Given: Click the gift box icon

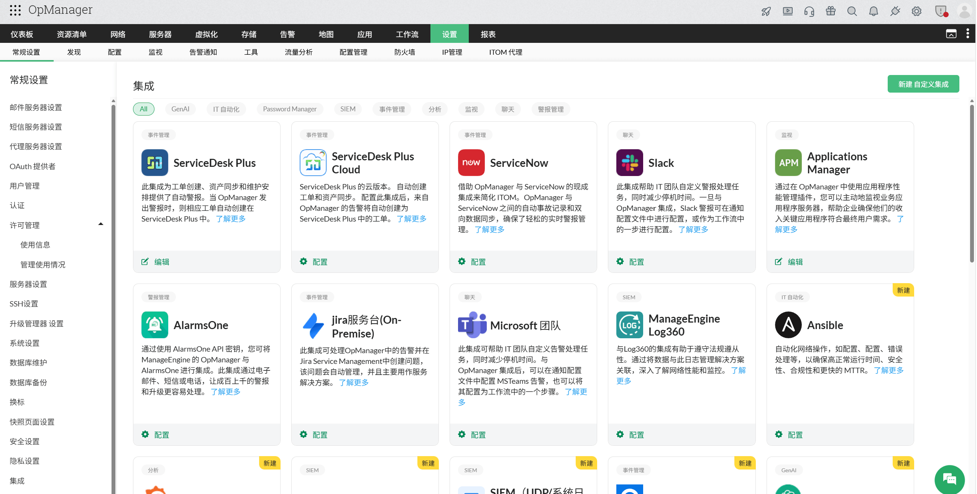Looking at the screenshot, I should (831, 11).
